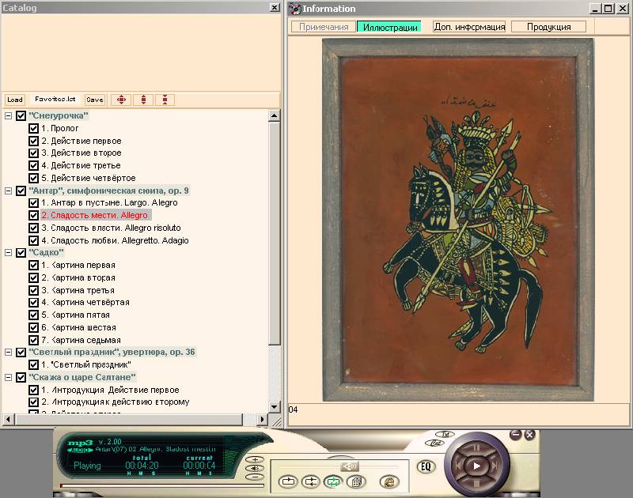
Task: Click the horizontal volume slider speaker handle
Action: click(x=349, y=466)
